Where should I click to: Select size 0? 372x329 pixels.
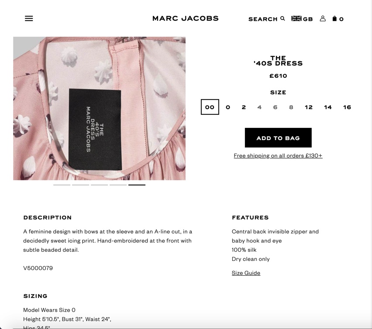pyautogui.click(x=228, y=107)
